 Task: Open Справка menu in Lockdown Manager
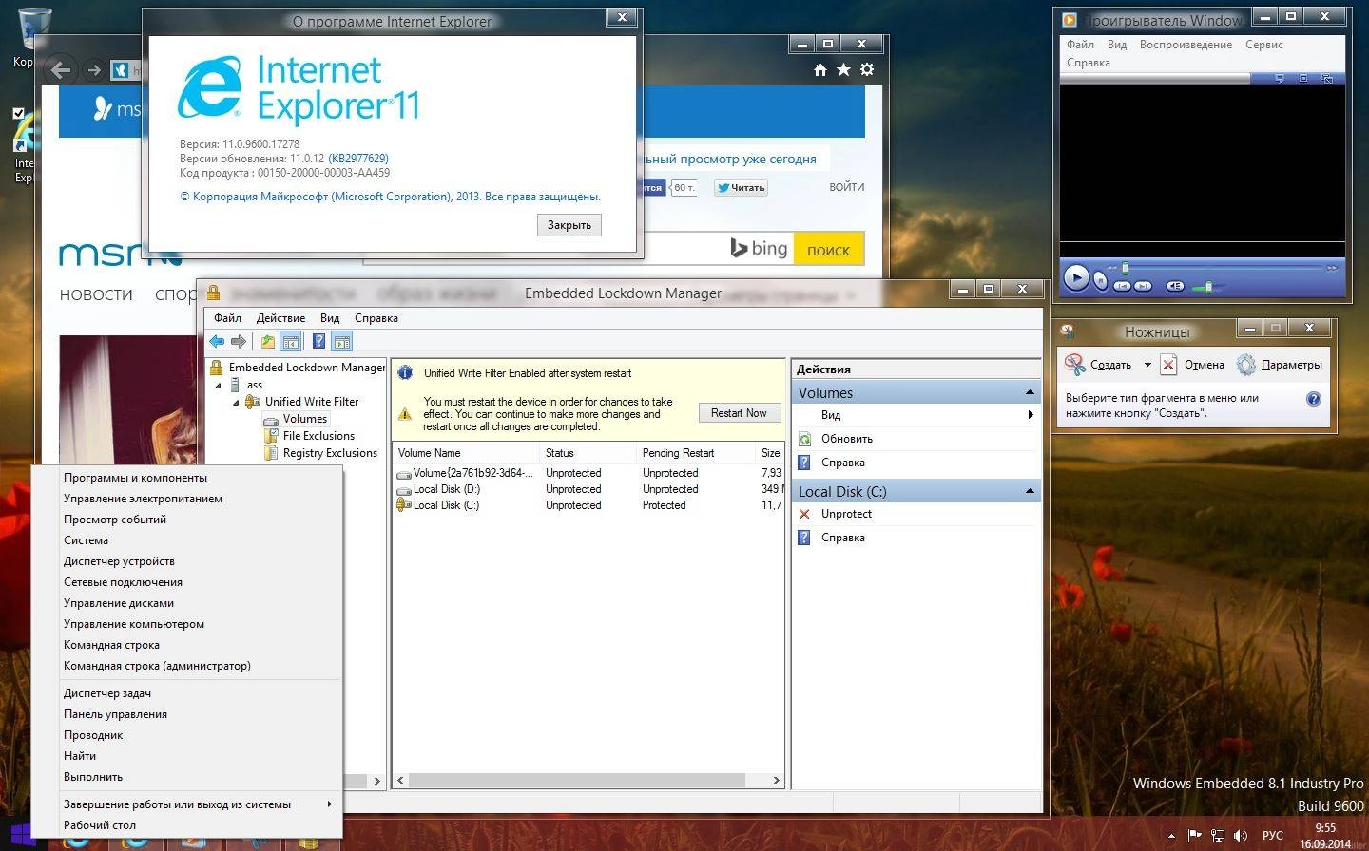(x=376, y=318)
